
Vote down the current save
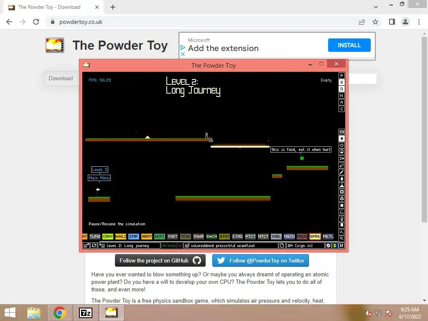(180, 246)
